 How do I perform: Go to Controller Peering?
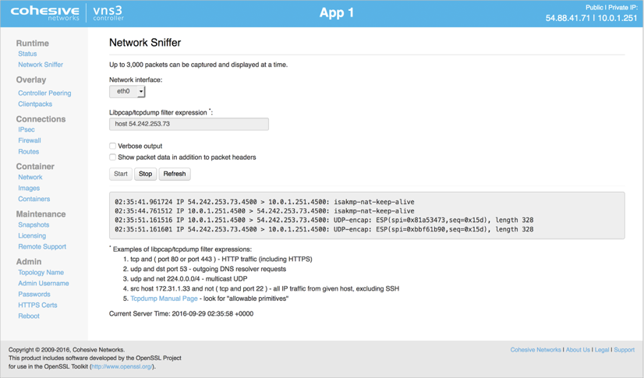pos(44,94)
